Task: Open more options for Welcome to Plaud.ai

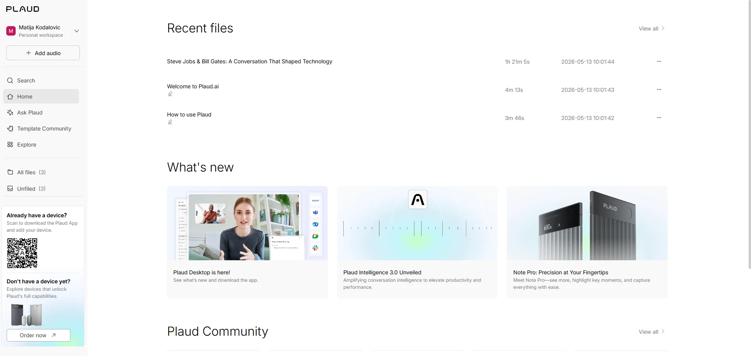Action: (659, 89)
